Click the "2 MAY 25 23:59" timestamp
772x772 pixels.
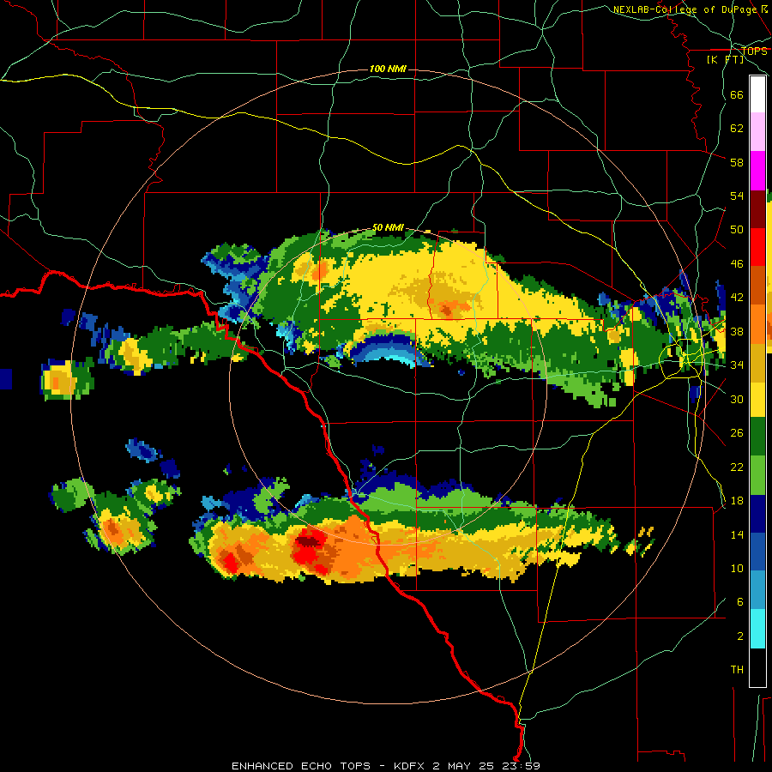tap(486, 766)
